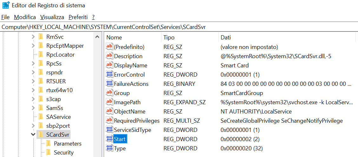Viewport: 358px width, 157px height.
Task: Expand the RpcSs tree node
Action: 33,63
